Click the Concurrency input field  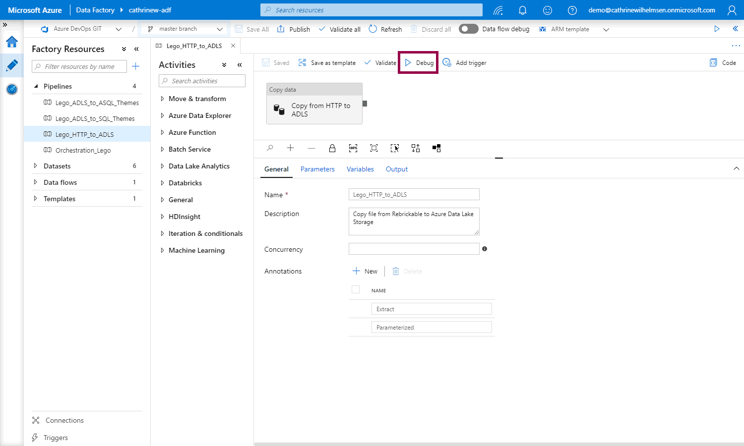(x=414, y=249)
